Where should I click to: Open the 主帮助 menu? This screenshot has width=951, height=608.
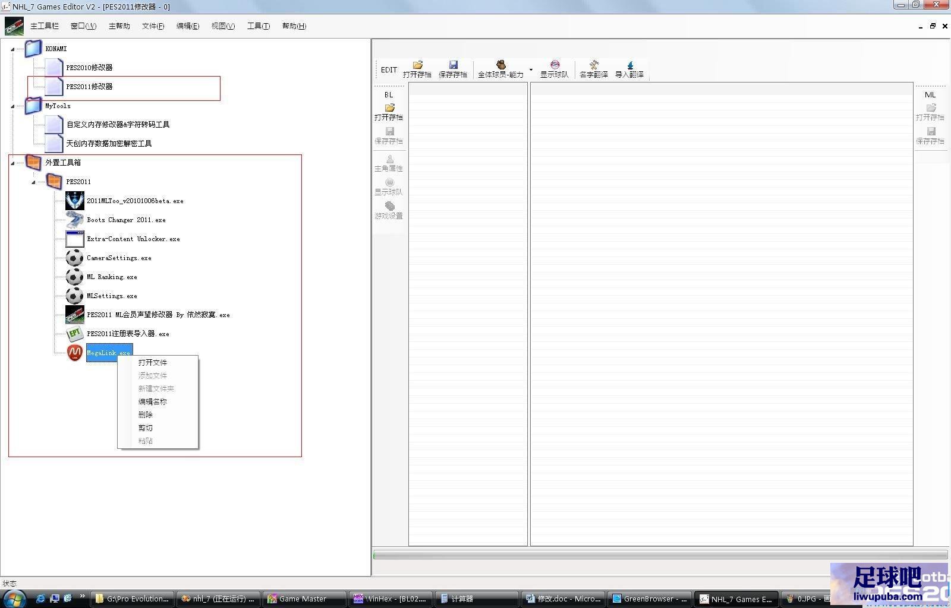(x=119, y=26)
